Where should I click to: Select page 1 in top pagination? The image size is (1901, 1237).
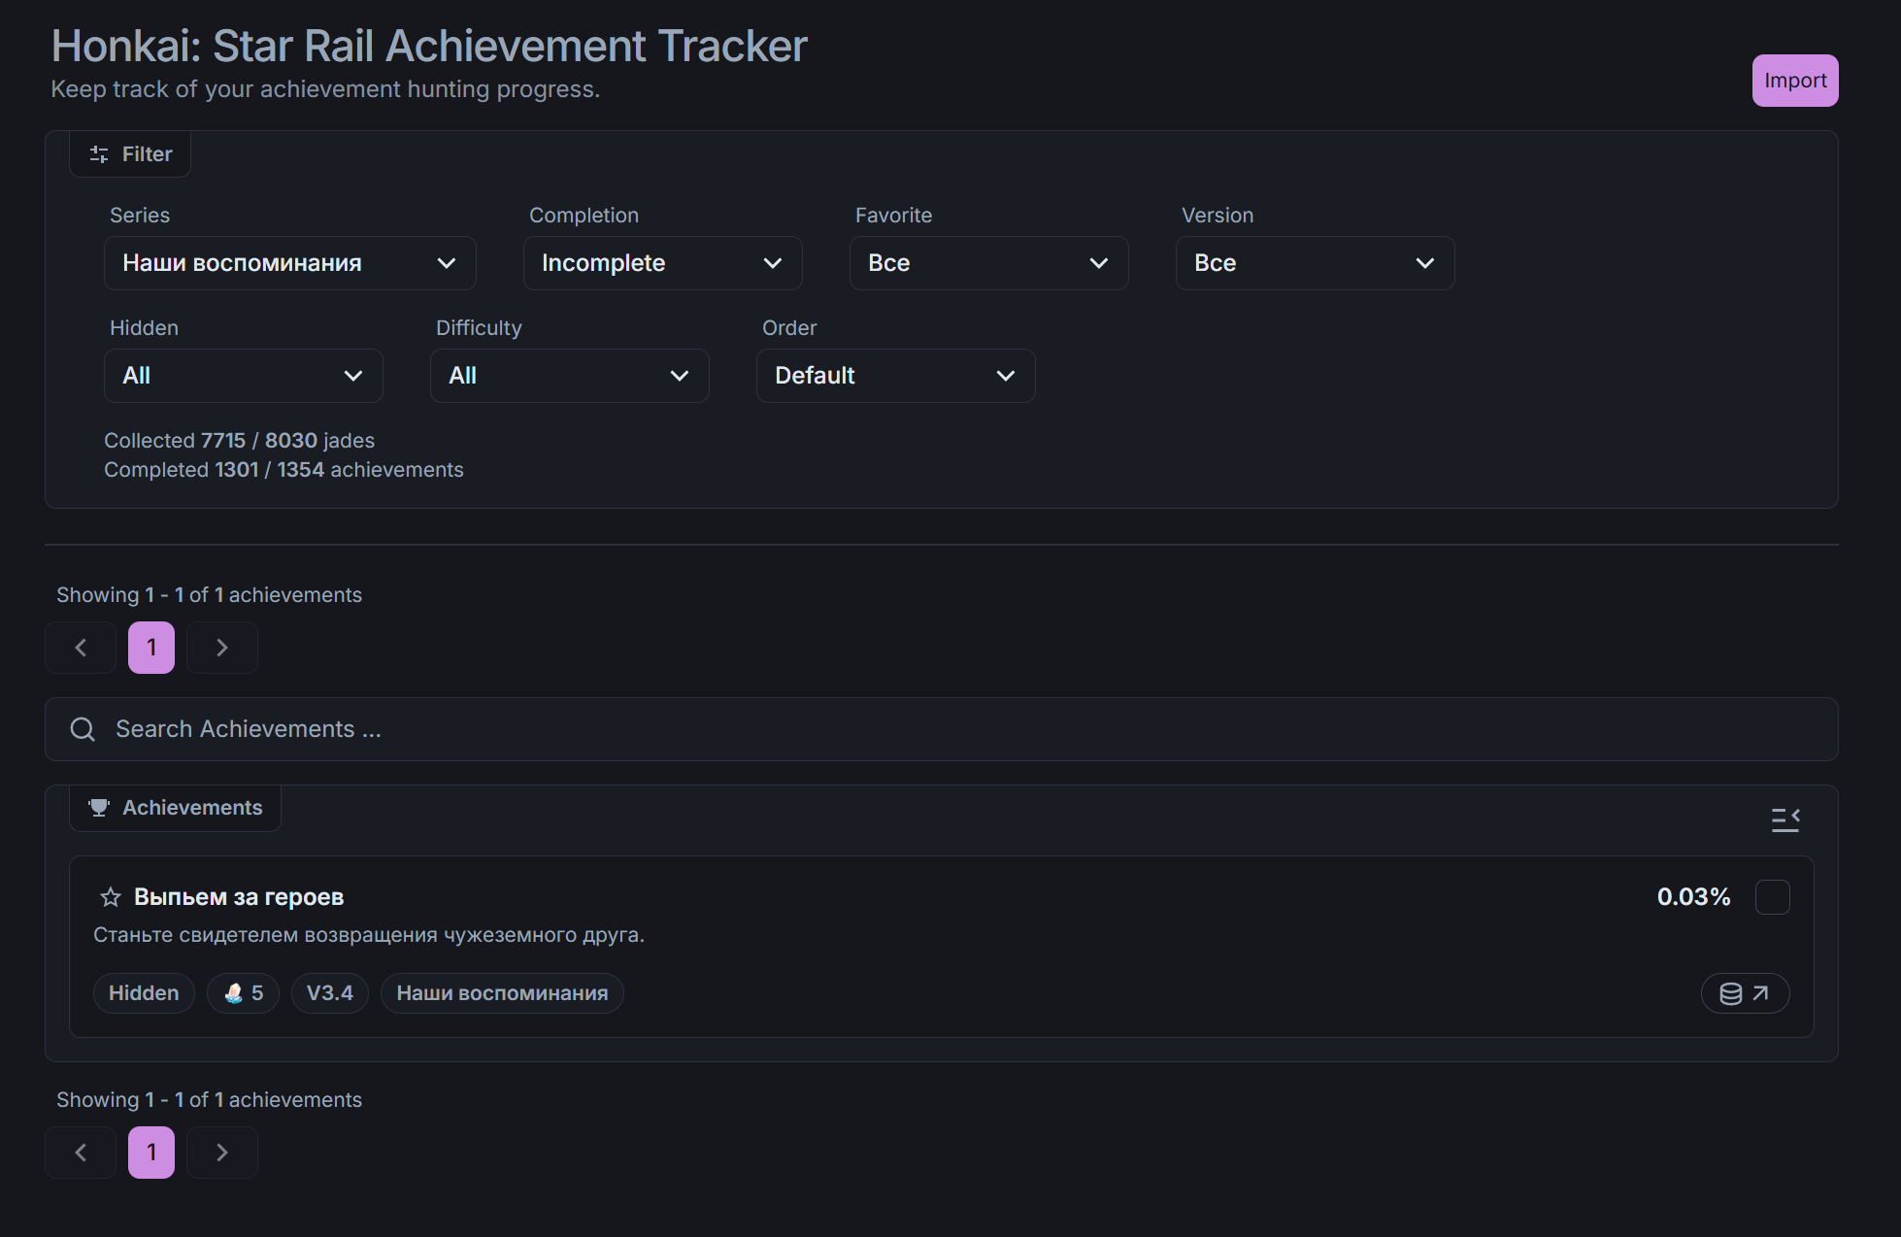tap(151, 648)
